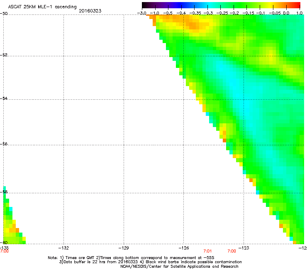Click longitude axis label -129
Screen dimensions: 307x269
click(x=124, y=248)
